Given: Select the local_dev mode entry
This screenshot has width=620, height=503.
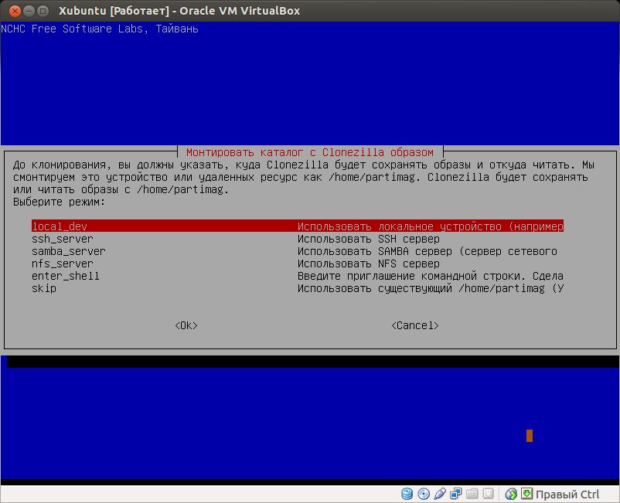Looking at the screenshot, I should [298, 226].
